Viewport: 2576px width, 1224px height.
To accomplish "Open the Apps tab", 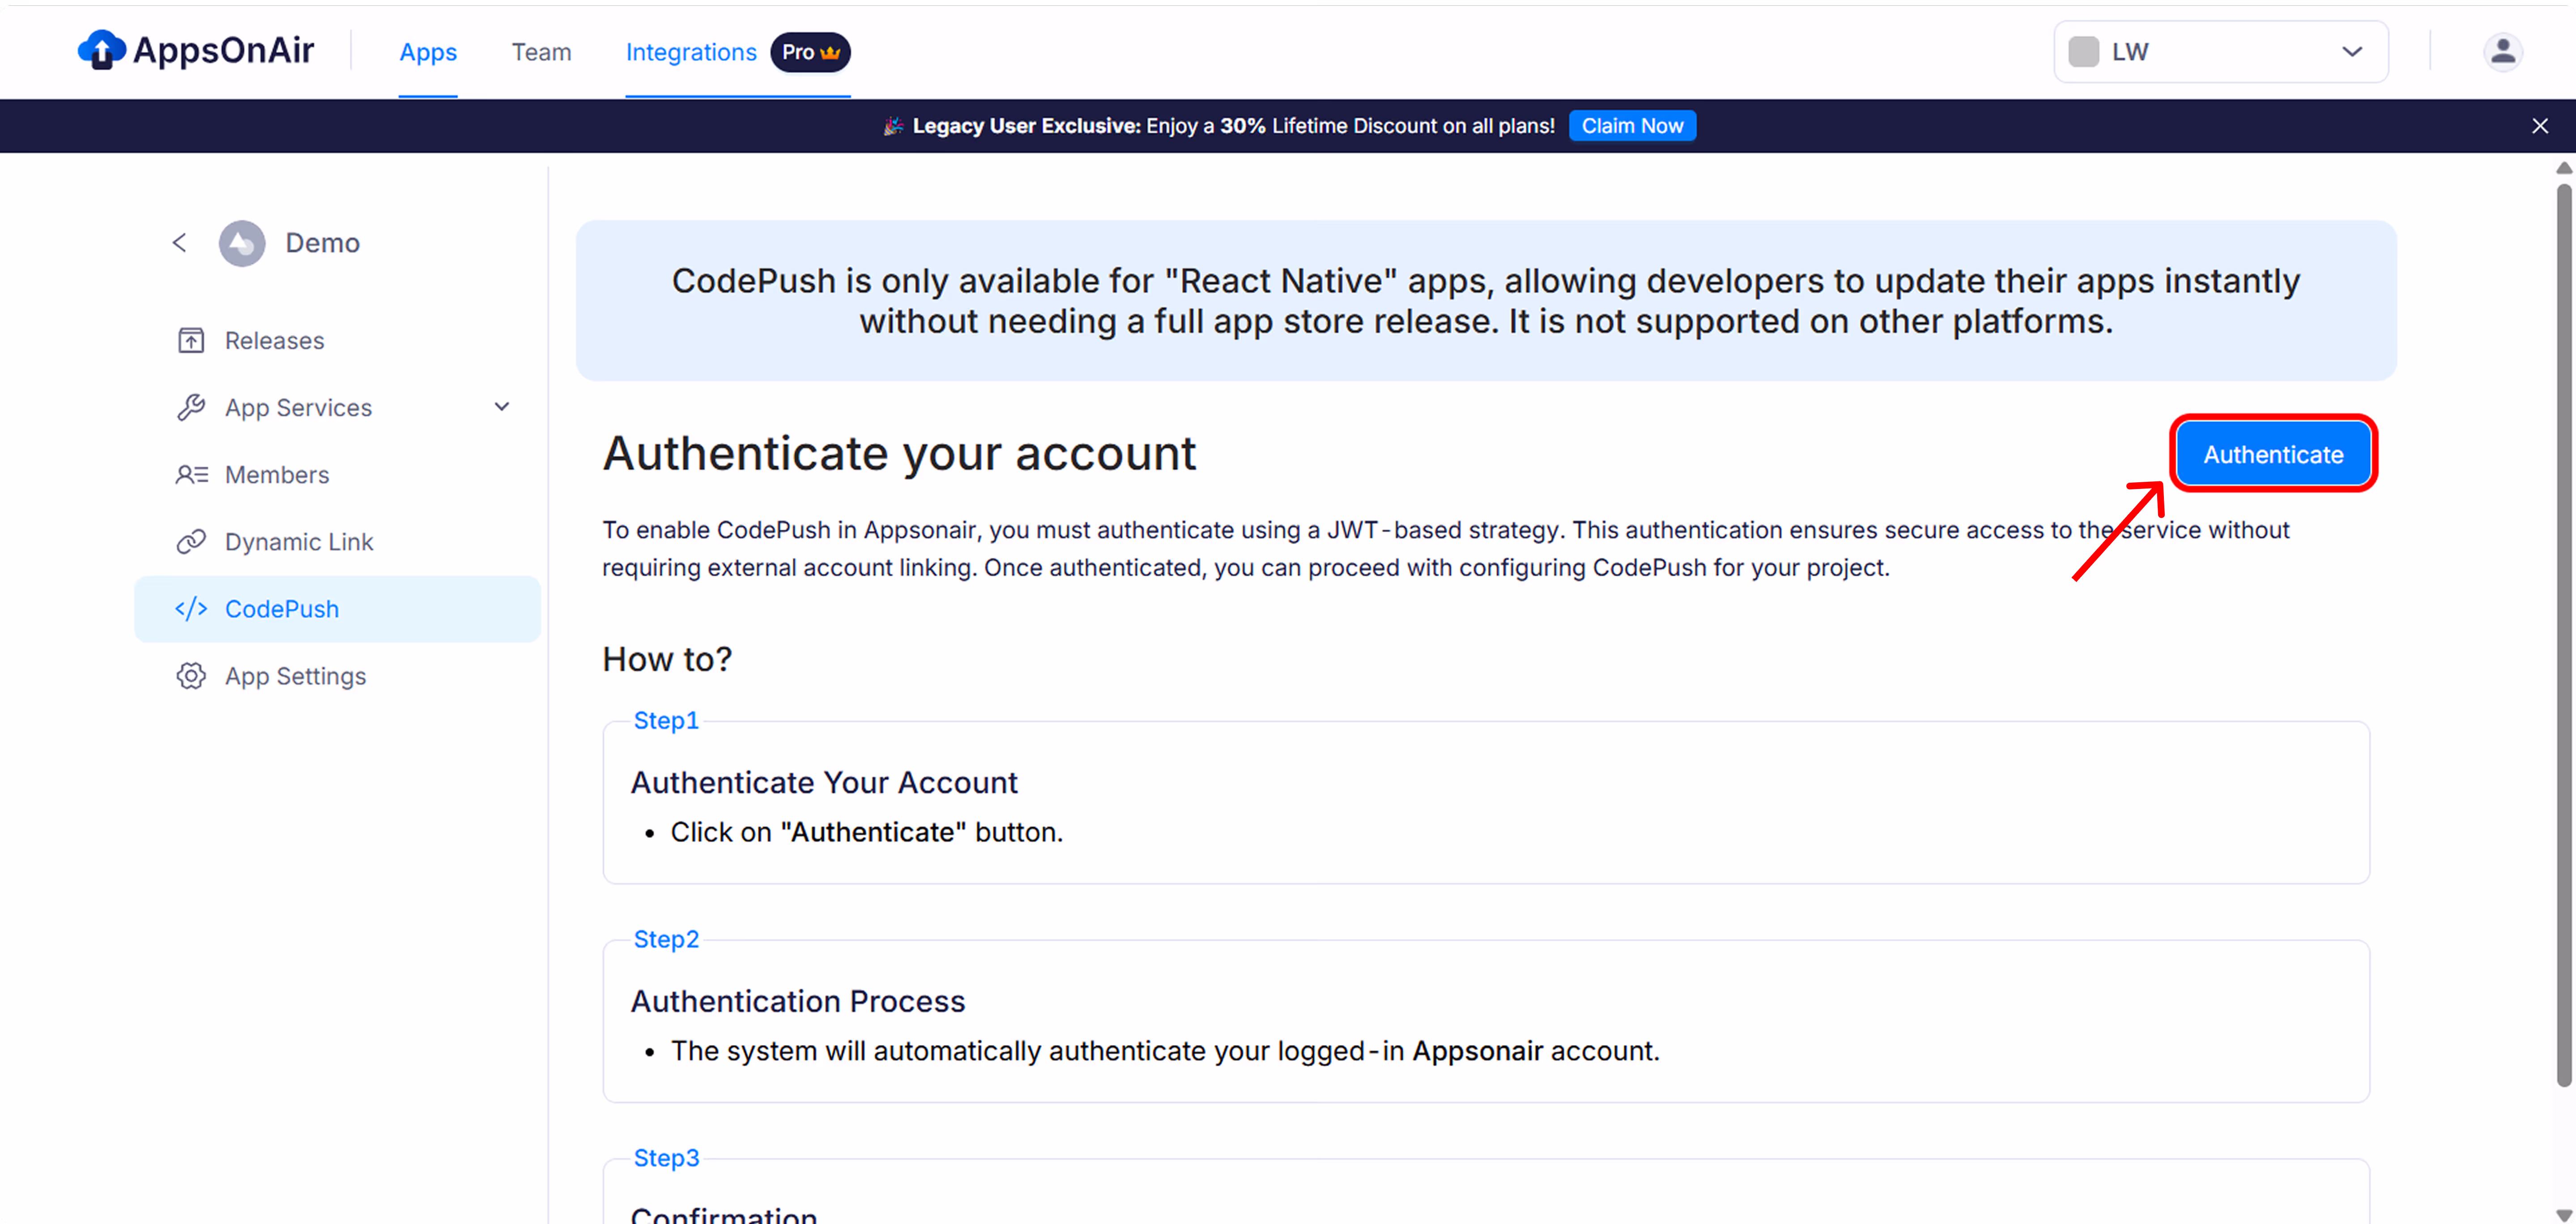I will click(428, 52).
